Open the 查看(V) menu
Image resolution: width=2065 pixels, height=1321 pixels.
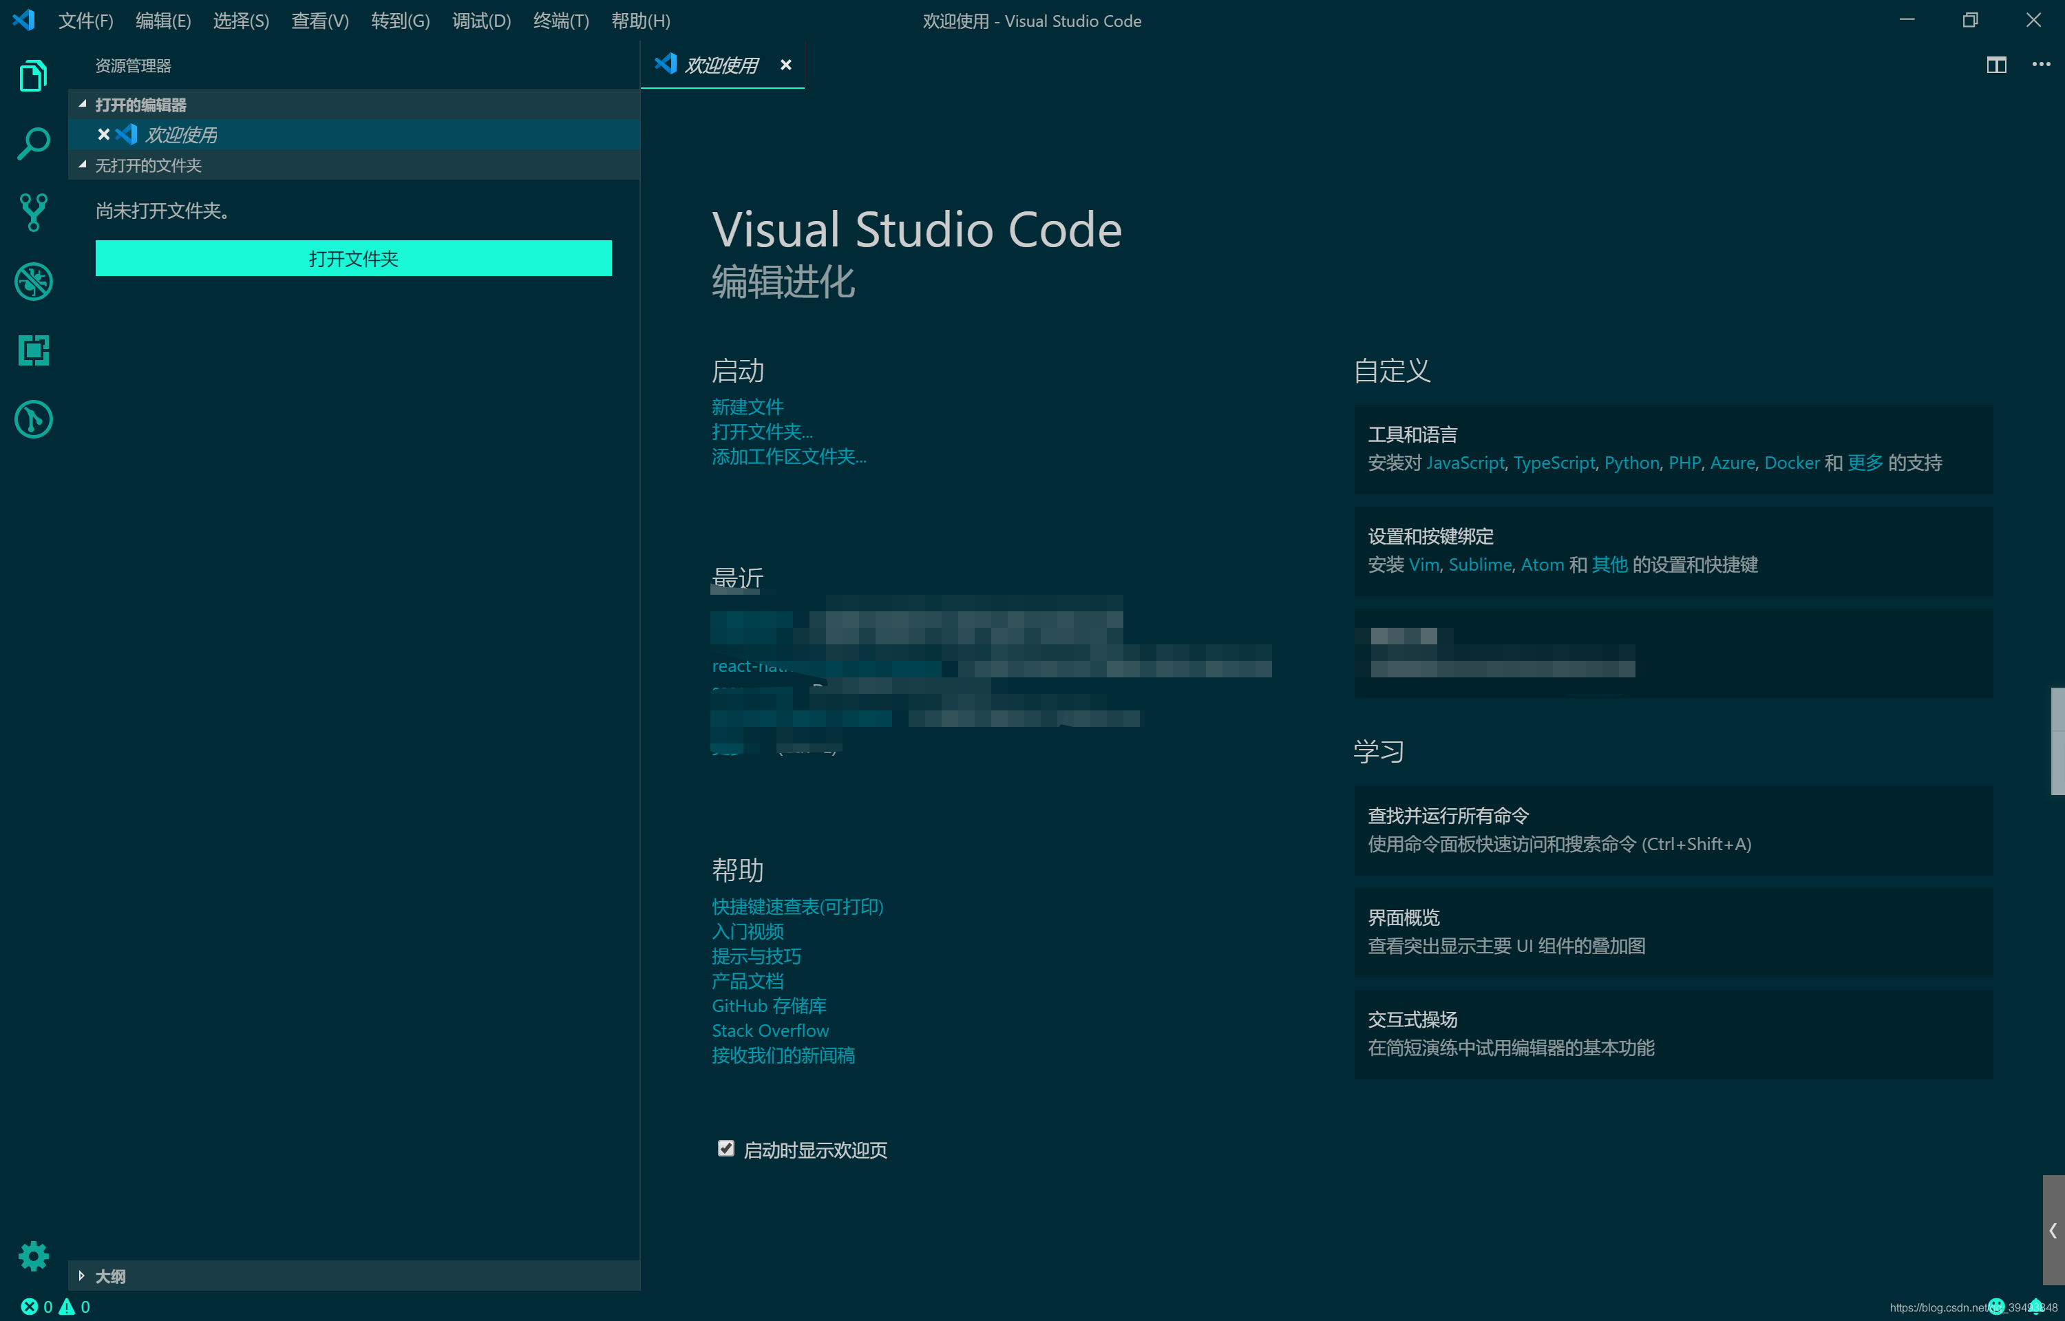pyautogui.click(x=320, y=21)
